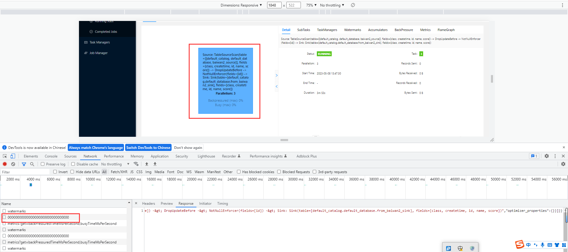Check the Invert filter checkbox
Viewport: 568px width, 252px height.
(x=55, y=172)
